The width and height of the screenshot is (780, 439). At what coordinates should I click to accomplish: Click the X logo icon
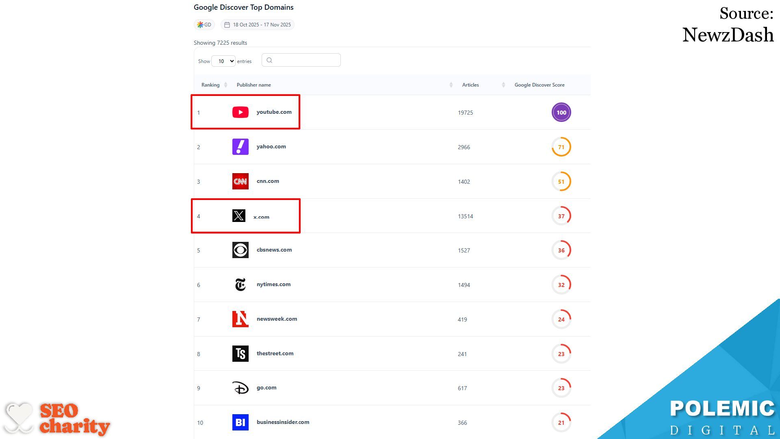pyautogui.click(x=238, y=215)
